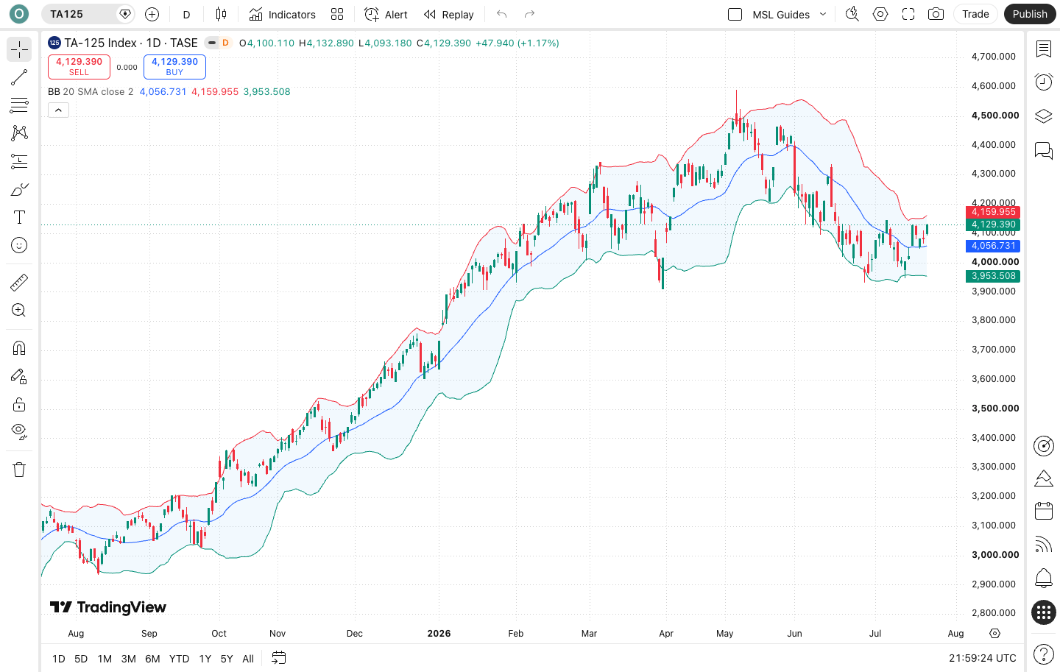
Task: Select the crosshair cursor tool
Action: coord(19,49)
